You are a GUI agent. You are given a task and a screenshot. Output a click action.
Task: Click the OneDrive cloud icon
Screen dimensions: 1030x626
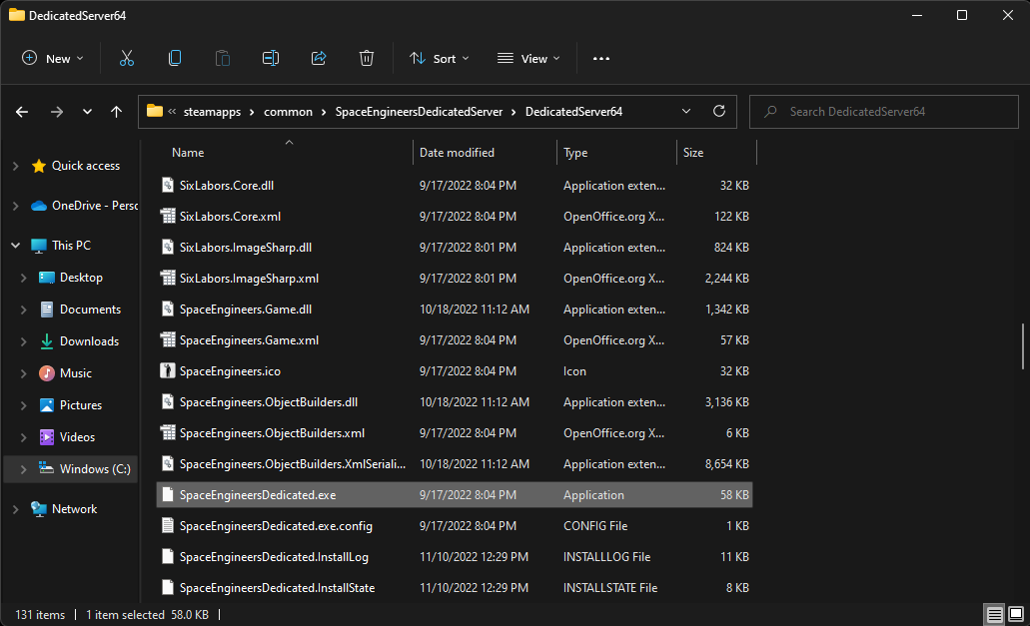[x=39, y=206]
